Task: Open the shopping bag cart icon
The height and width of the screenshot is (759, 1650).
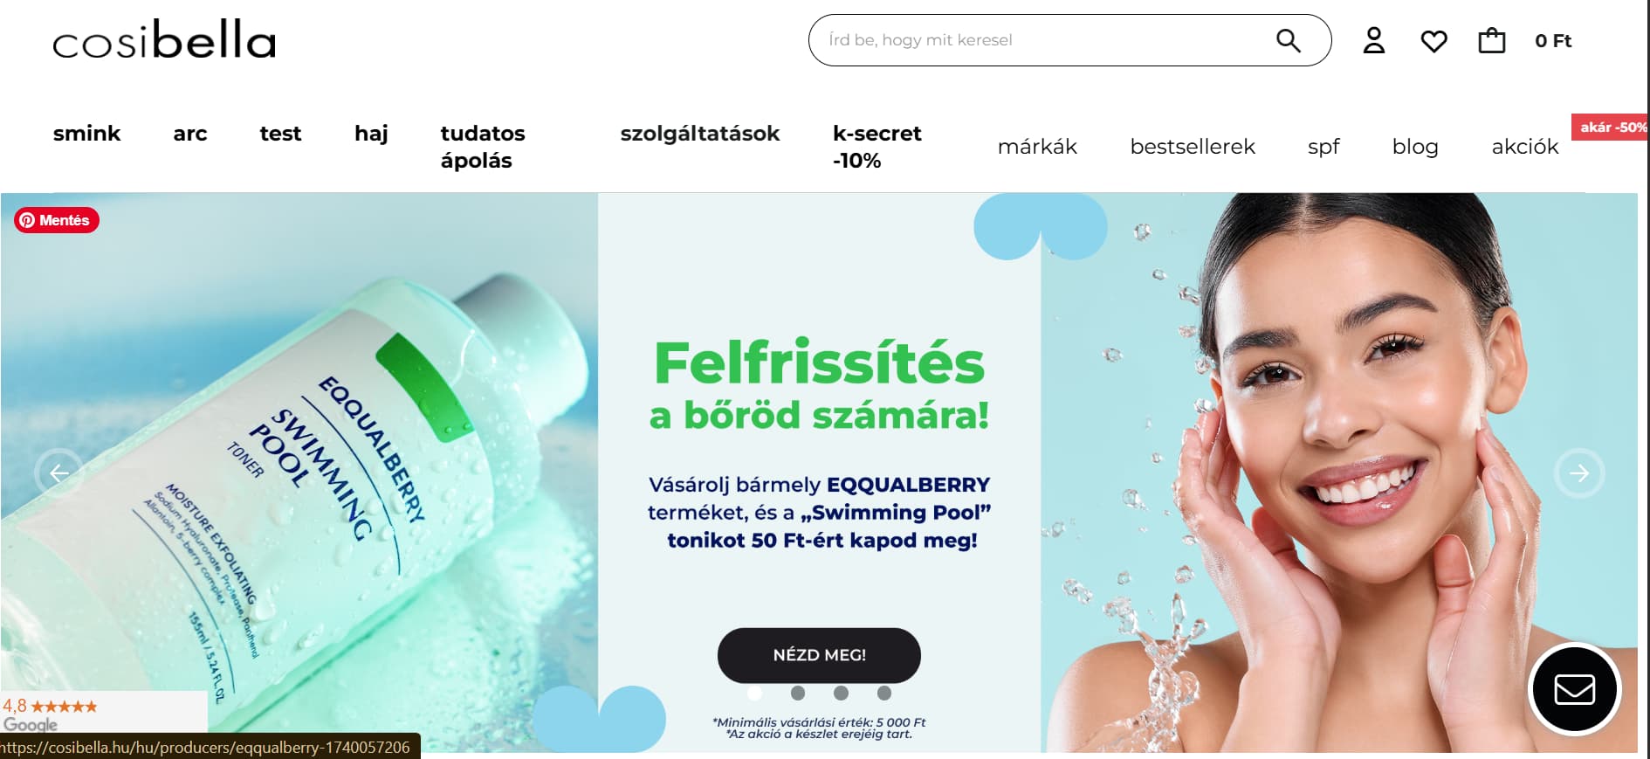Action: (1491, 40)
